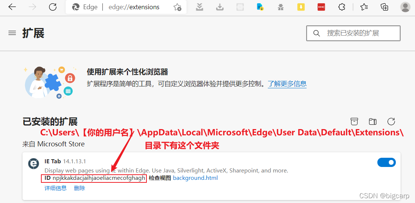Open the background.html inspect view link

195,178
